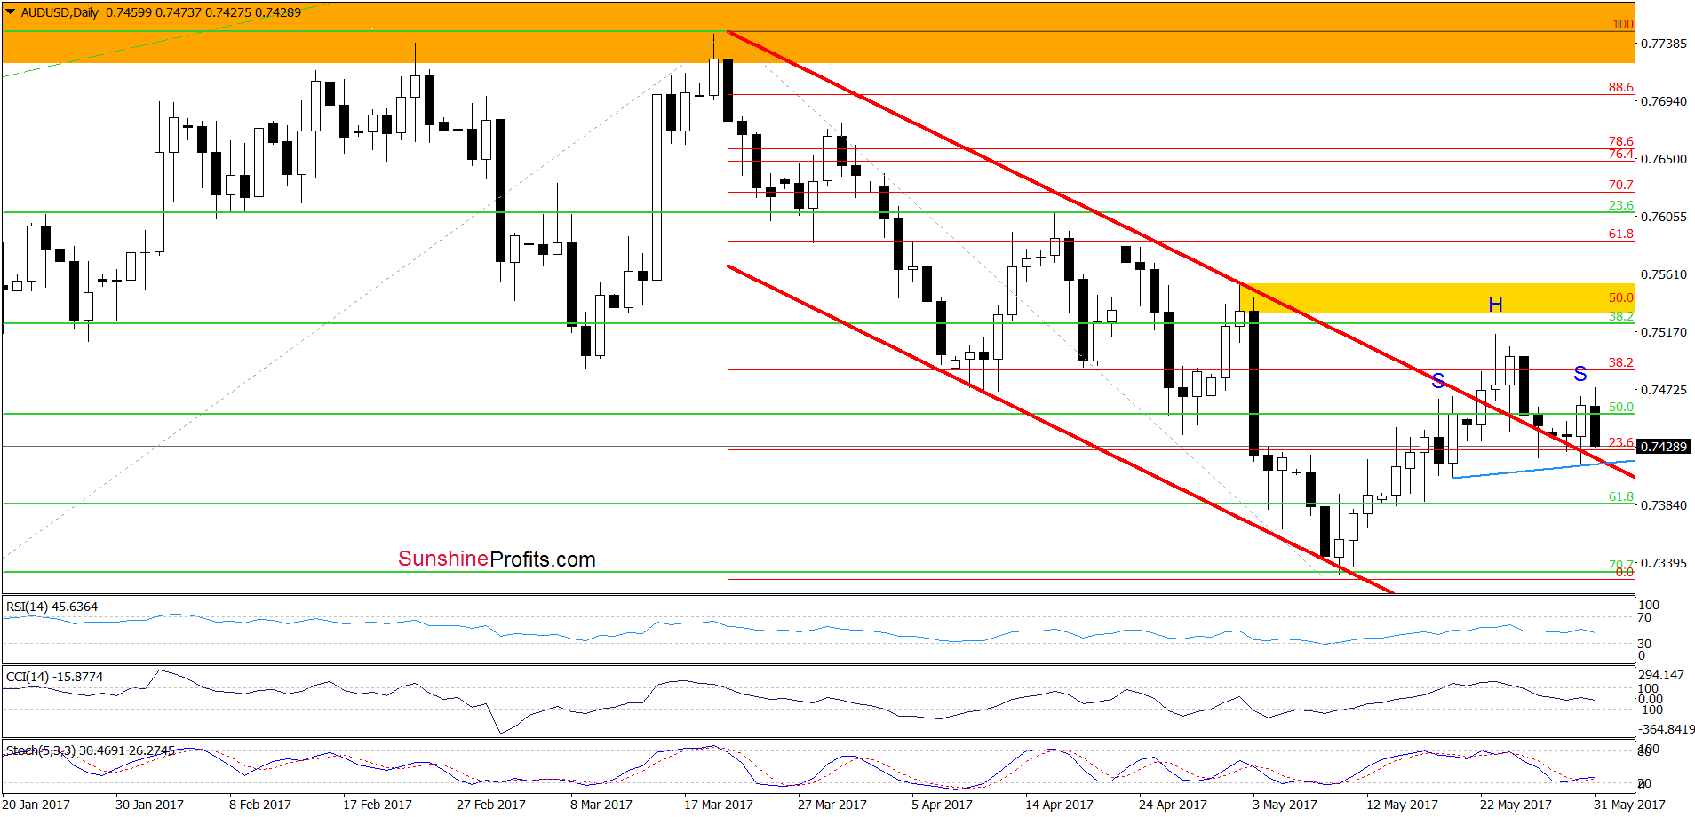Click the 27 Feb 2017 date label

(x=491, y=805)
